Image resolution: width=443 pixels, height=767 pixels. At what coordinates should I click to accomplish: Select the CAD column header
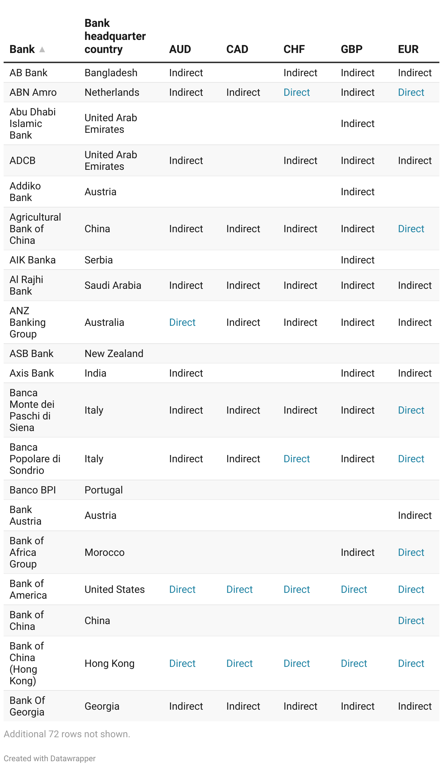pos(237,49)
